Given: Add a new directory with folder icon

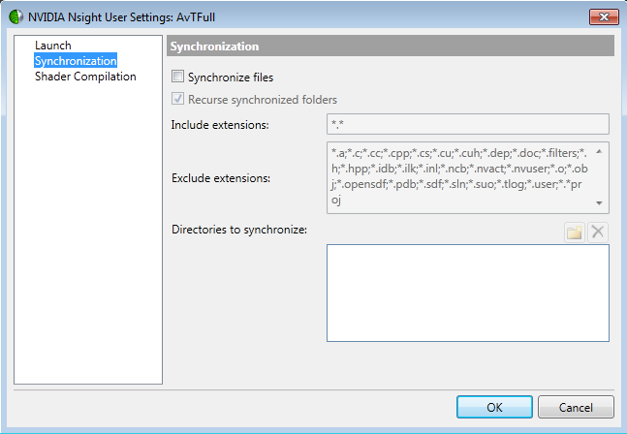Looking at the screenshot, I should (x=575, y=232).
